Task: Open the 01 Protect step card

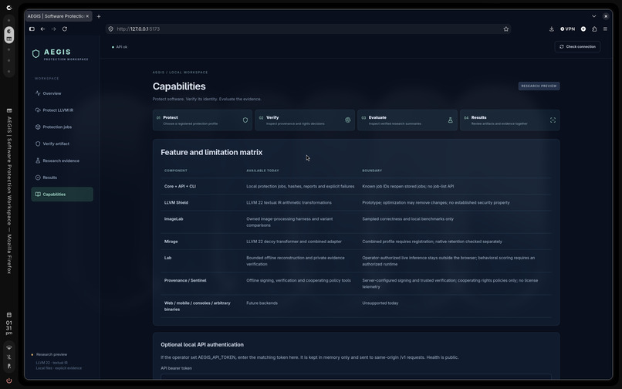Action: 202,120
